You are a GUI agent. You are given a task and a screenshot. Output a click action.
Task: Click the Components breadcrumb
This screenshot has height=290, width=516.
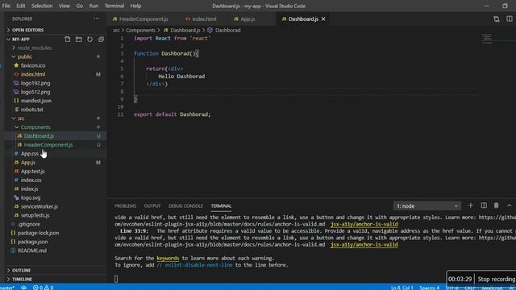tap(140, 31)
